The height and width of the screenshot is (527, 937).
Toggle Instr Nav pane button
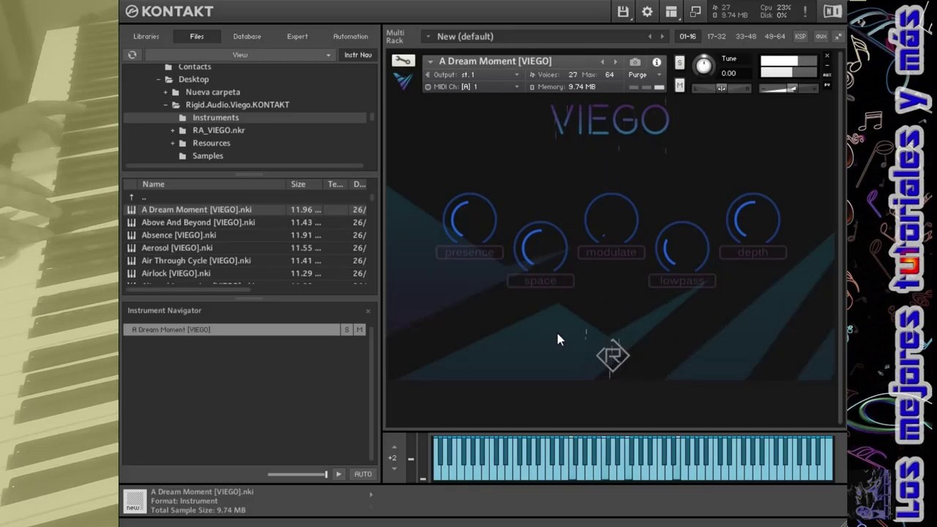(x=358, y=55)
